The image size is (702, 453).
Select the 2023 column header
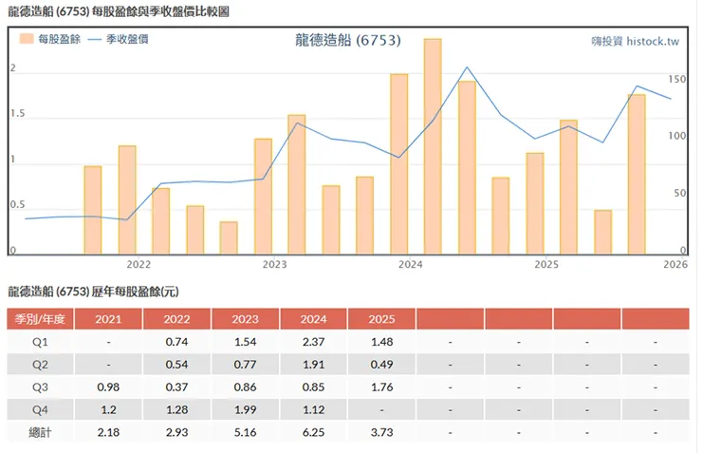tap(246, 319)
